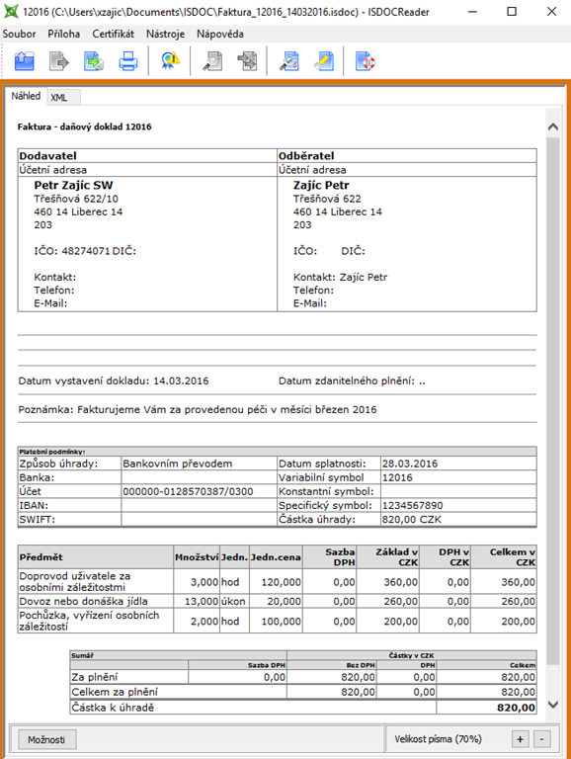Click the blue document check with magnifier icon
This screenshot has height=759, width=571.
click(288, 61)
